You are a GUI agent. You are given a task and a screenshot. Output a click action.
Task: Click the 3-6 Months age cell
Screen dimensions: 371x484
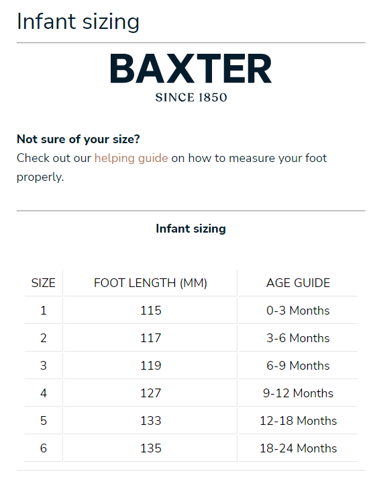[x=298, y=337]
